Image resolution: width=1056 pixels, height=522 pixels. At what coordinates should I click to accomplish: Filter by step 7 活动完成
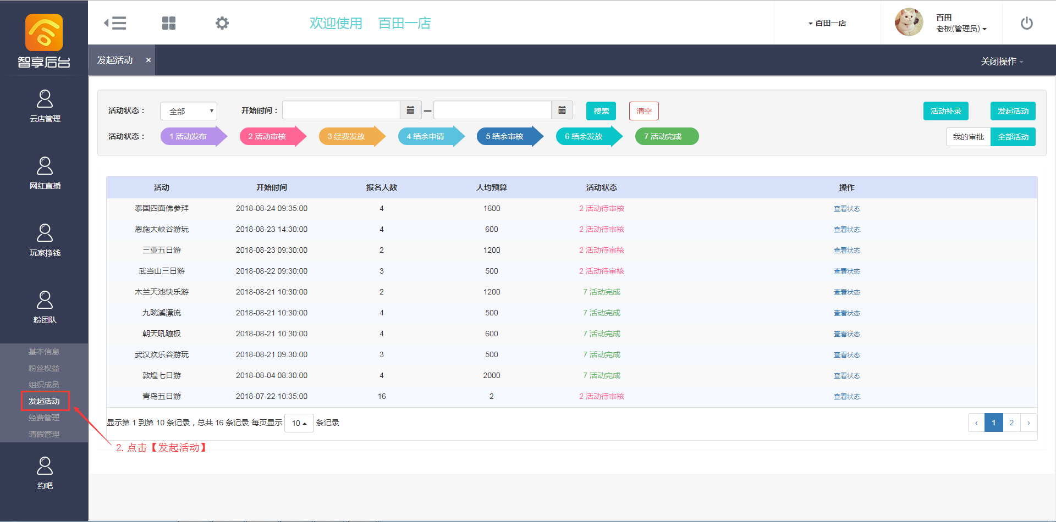(667, 136)
